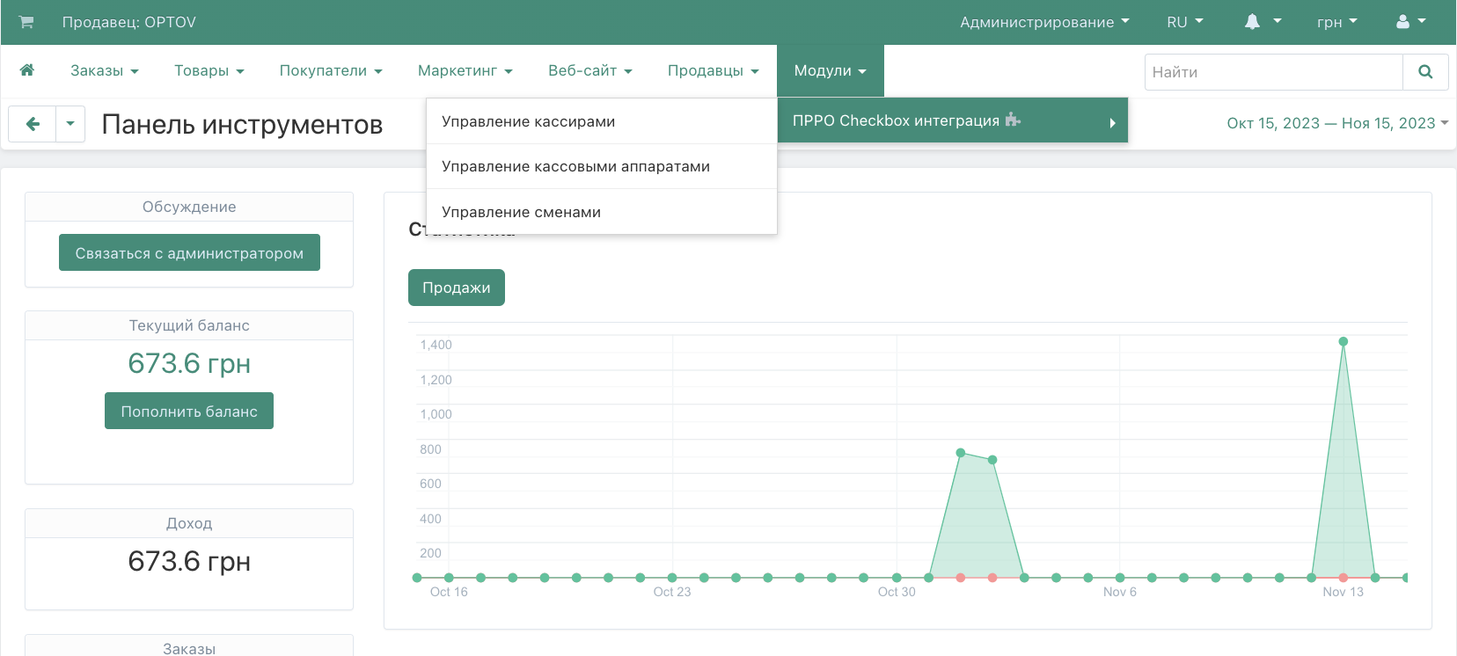1457x656 pixels.
Task: Open the date range selector
Action: [1336, 123]
